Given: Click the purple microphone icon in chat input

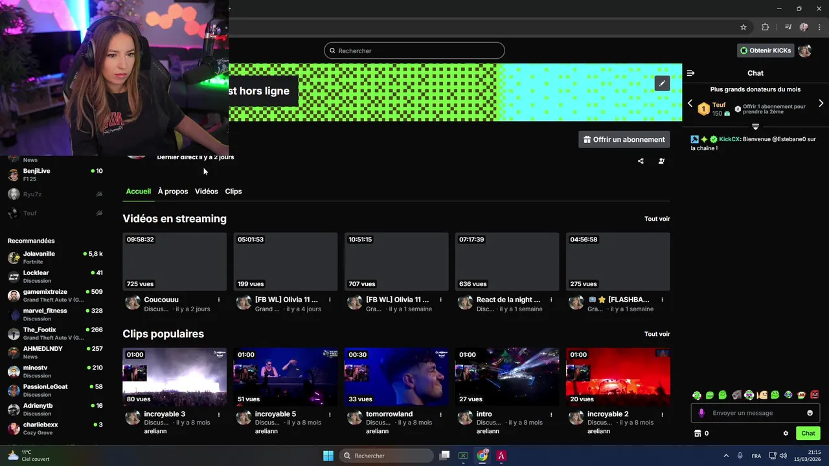Looking at the screenshot, I should (x=701, y=413).
